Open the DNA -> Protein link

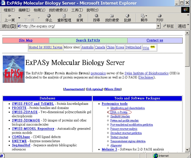[x=119, y=112]
